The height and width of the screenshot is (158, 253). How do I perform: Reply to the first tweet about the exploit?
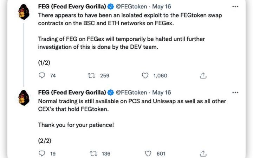[42, 75]
